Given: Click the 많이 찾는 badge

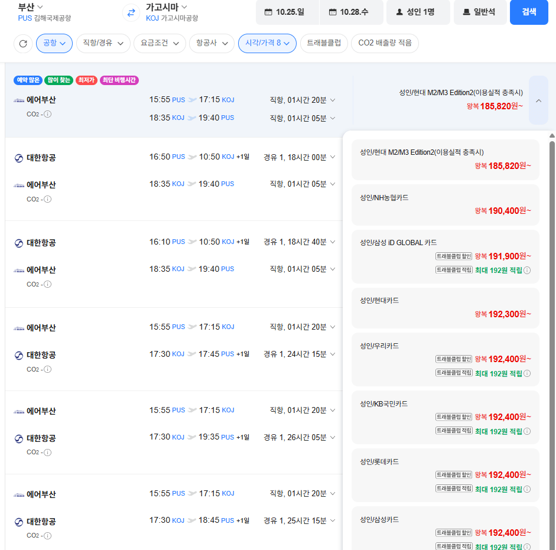Looking at the screenshot, I should (58, 80).
